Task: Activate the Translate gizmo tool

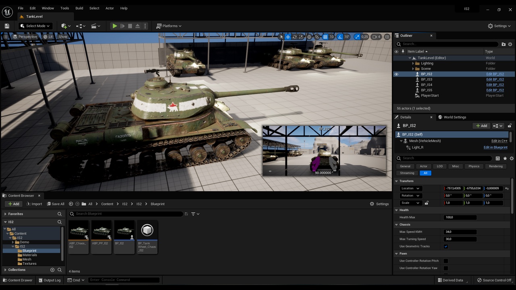Action: tap(288, 37)
